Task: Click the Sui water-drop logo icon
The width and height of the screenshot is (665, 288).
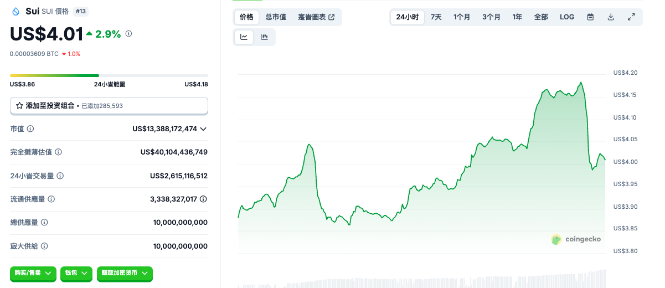Action: [16, 11]
